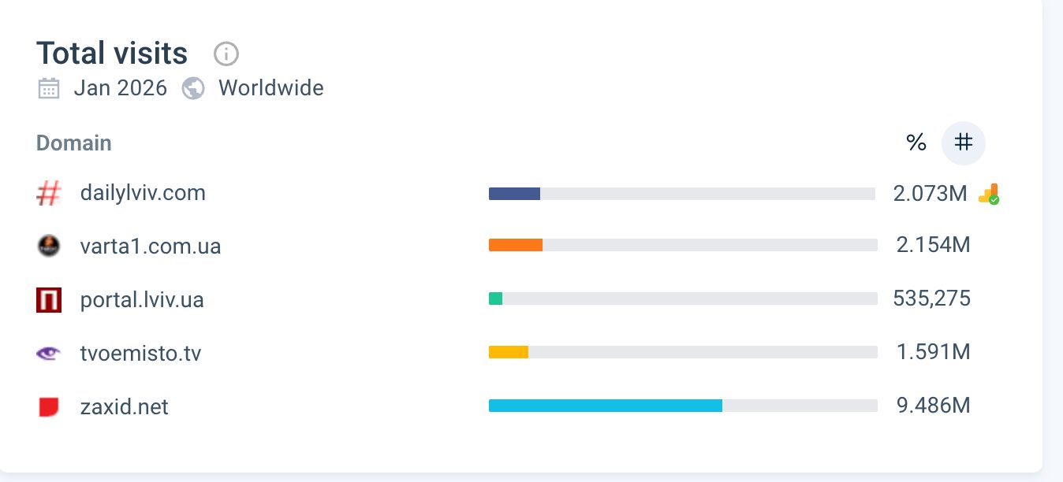1063x482 pixels.
Task: Click the Jan 2026 date label
Action: pos(121,88)
